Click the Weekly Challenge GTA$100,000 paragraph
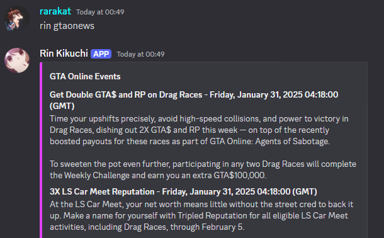The height and width of the screenshot is (238, 384). tap(203, 170)
